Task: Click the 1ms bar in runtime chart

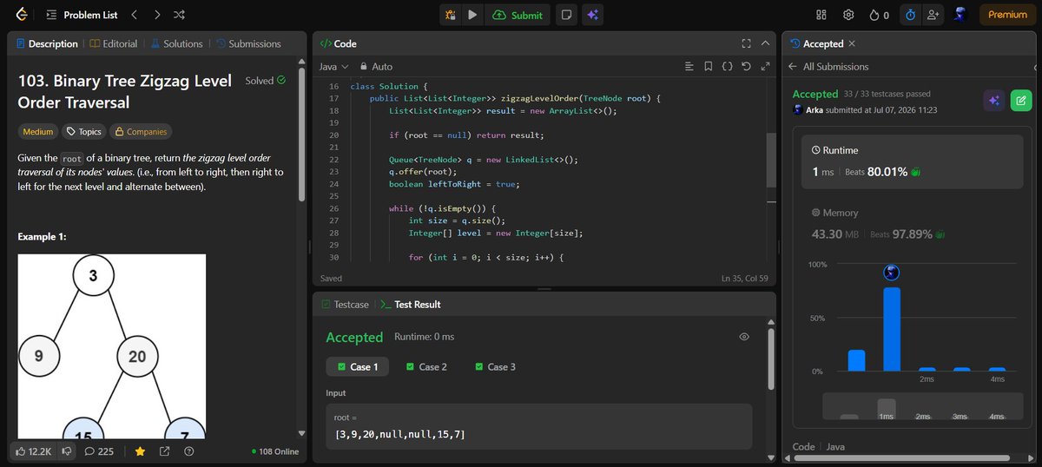Action: click(x=891, y=329)
